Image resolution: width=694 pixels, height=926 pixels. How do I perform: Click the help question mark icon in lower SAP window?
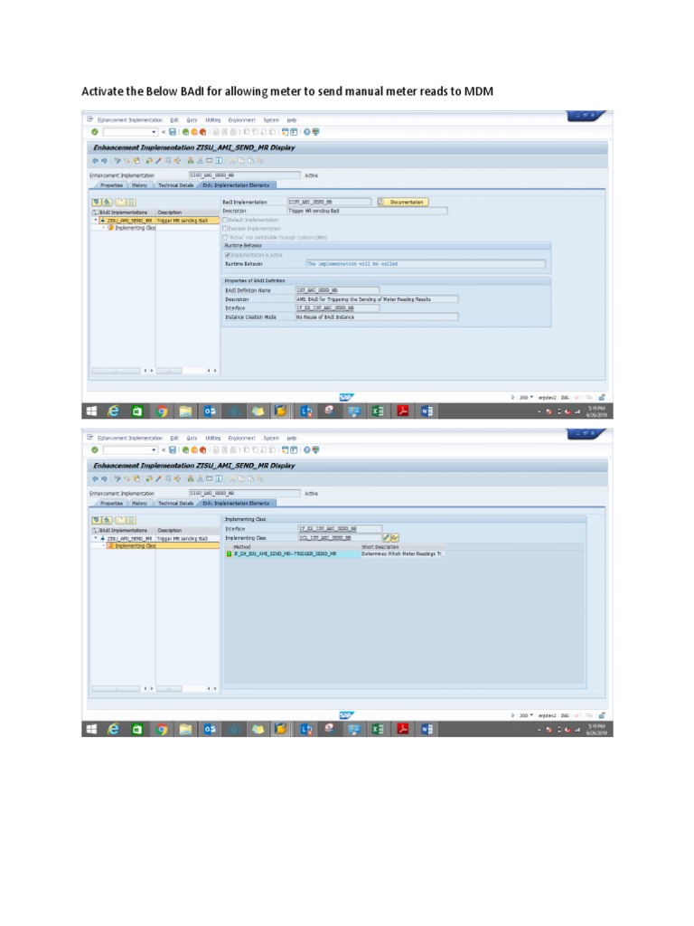[x=307, y=450]
